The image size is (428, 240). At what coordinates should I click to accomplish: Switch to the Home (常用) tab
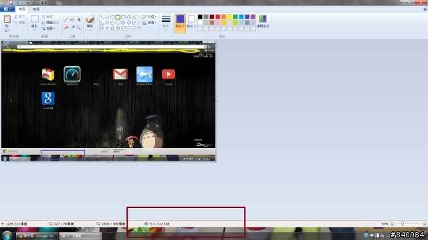[x=22, y=9]
